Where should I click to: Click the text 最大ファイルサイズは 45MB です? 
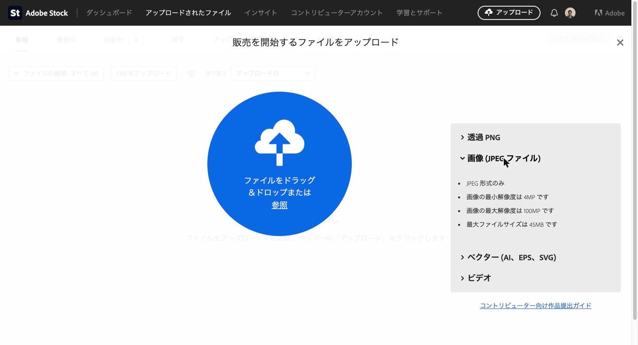(x=512, y=225)
